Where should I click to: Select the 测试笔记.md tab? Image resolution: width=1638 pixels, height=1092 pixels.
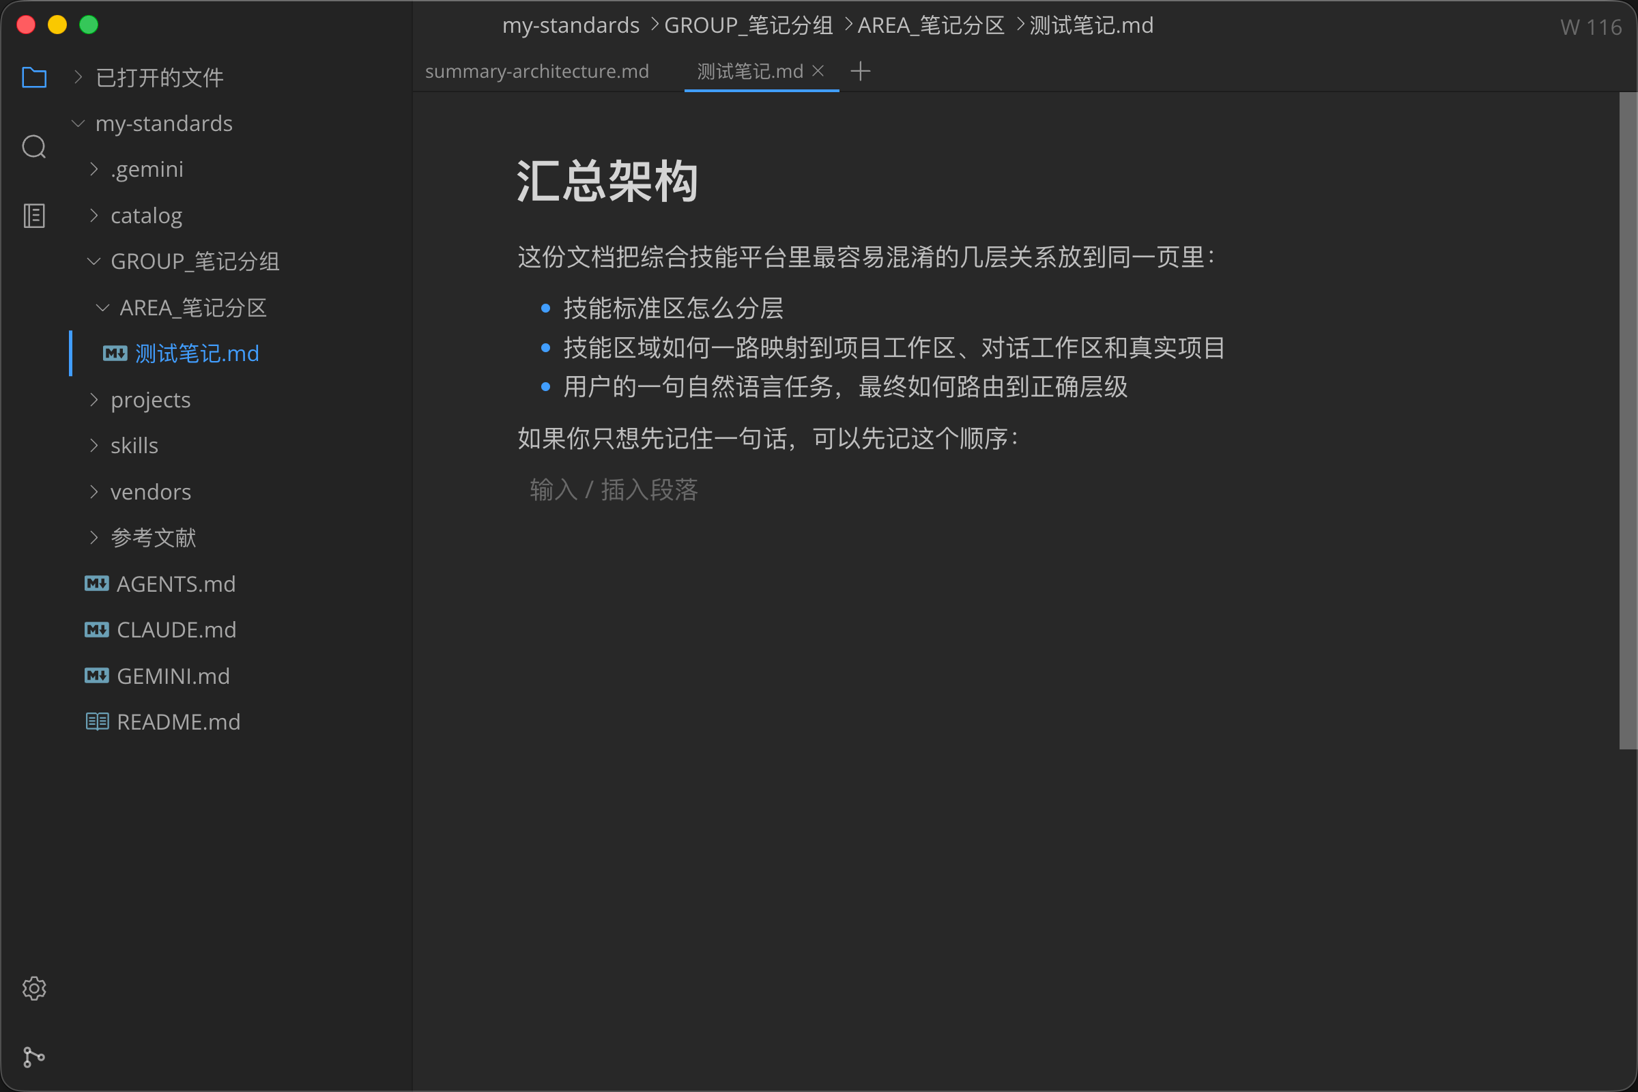click(x=750, y=71)
